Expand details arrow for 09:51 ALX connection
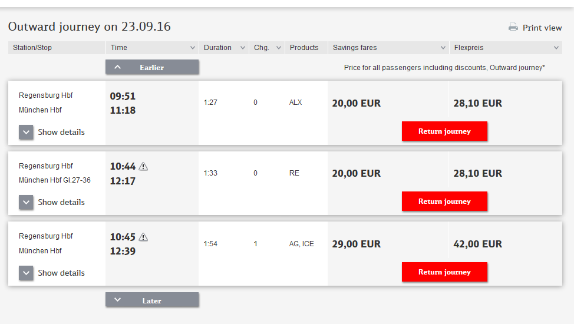 point(26,132)
